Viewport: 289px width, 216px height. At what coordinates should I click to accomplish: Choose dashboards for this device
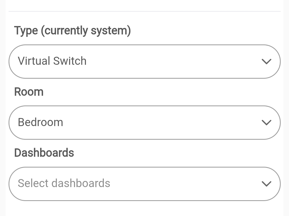(144, 184)
